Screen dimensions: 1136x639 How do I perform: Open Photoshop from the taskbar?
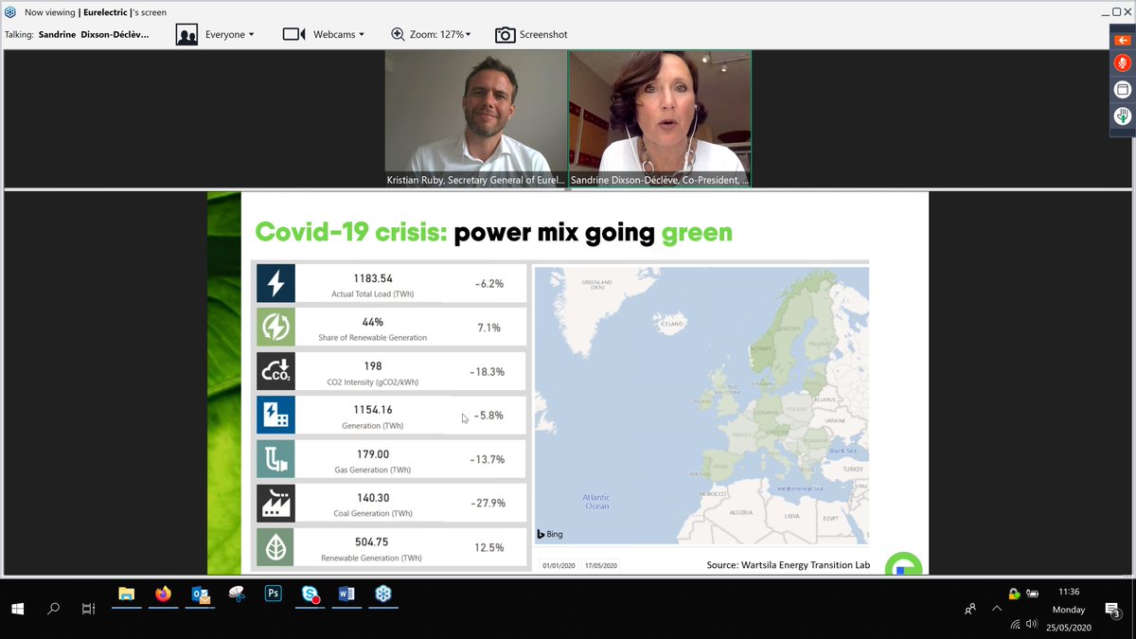coord(273,595)
